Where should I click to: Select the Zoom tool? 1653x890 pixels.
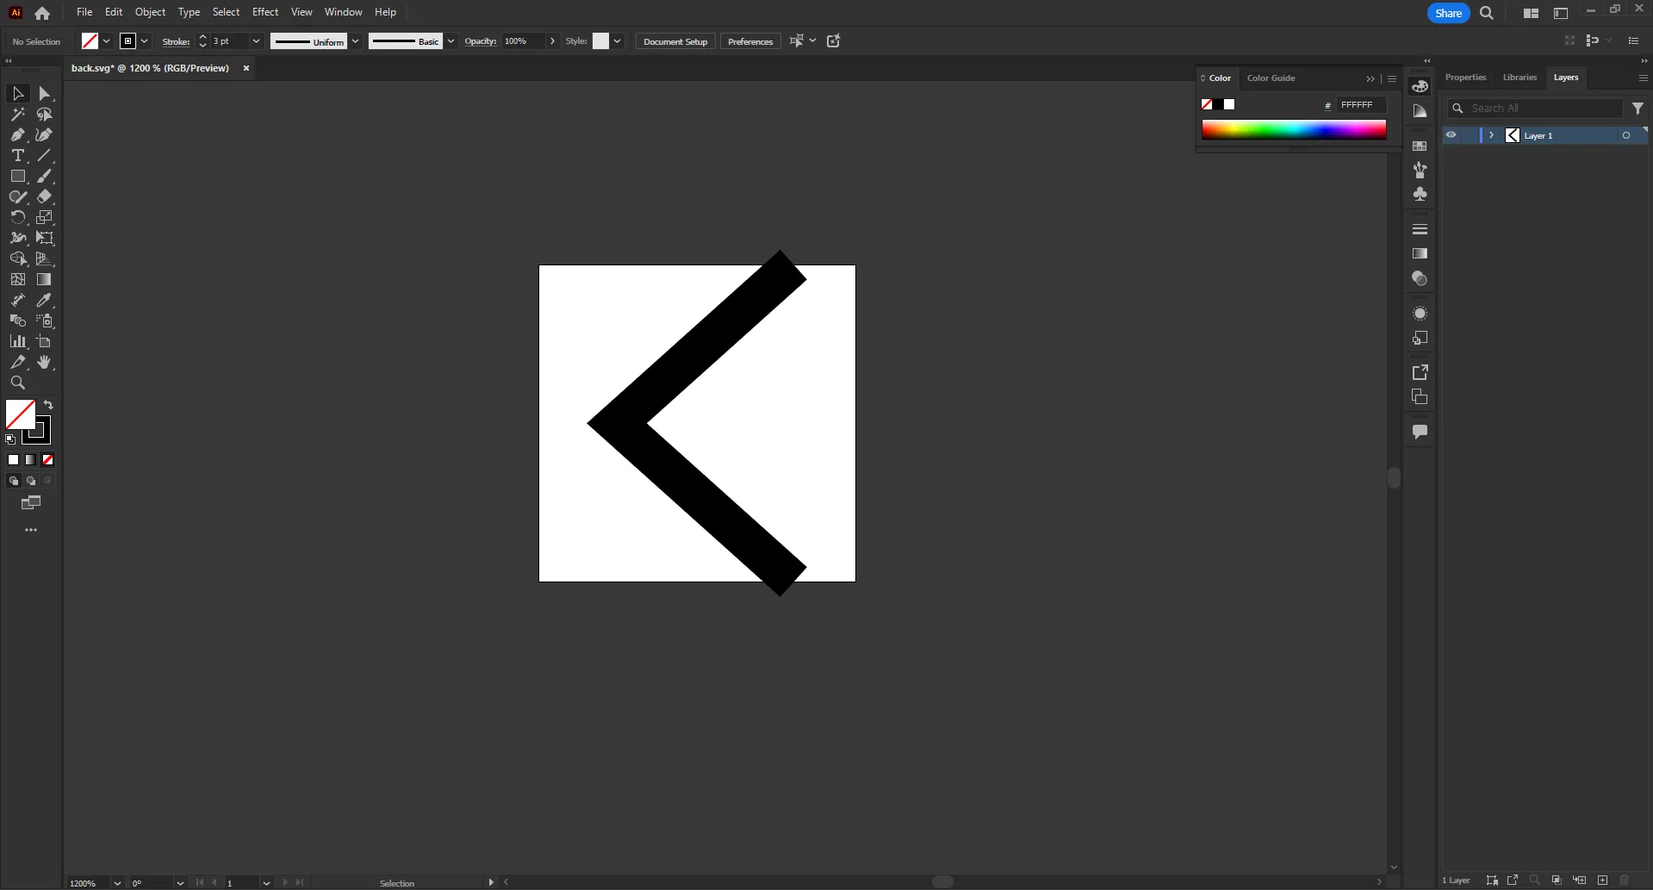[17, 383]
